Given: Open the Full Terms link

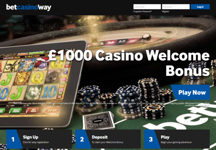Looking at the screenshot, I should pos(205,105).
